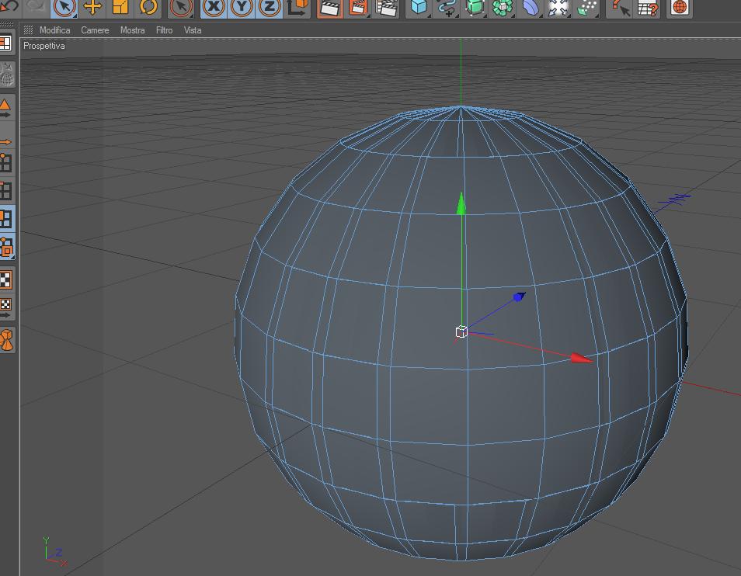
Task: Expand the cube primitive objects dropdown
Action: click(x=419, y=8)
